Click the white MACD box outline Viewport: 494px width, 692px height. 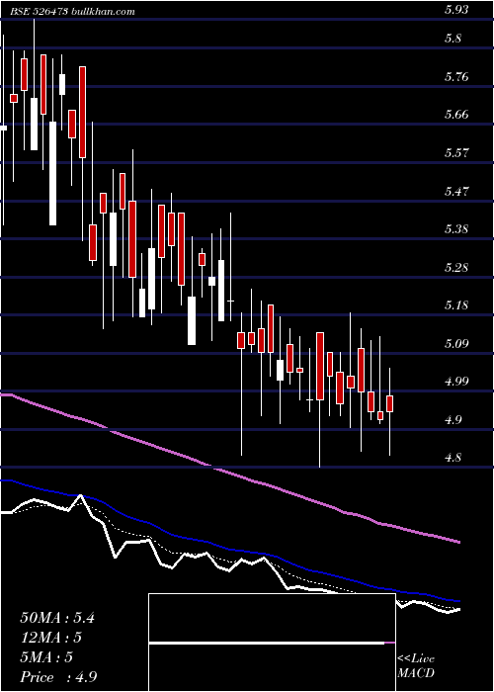272,643
